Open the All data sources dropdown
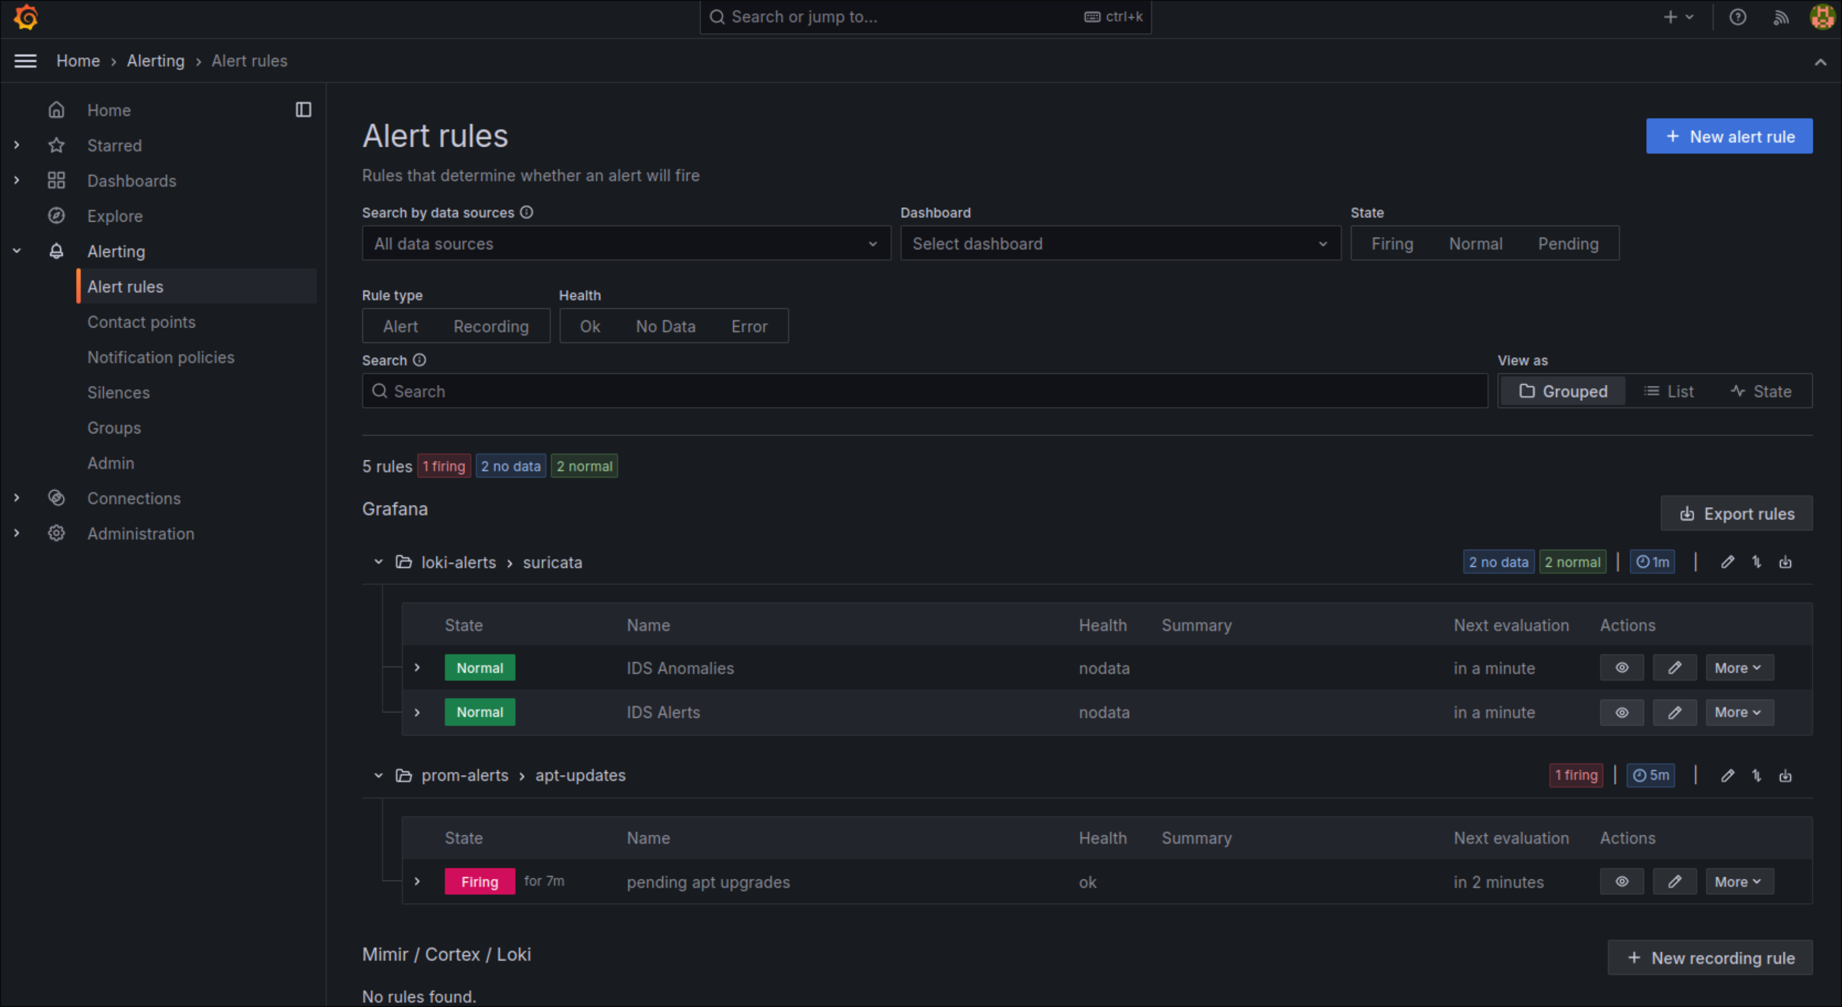This screenshot has width=1842, height=1007. (x=626, y=244)
